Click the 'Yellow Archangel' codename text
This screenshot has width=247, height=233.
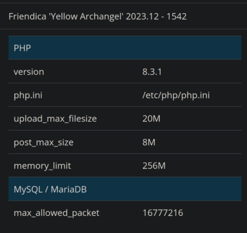pyautogui.click(x=86, y=16)
